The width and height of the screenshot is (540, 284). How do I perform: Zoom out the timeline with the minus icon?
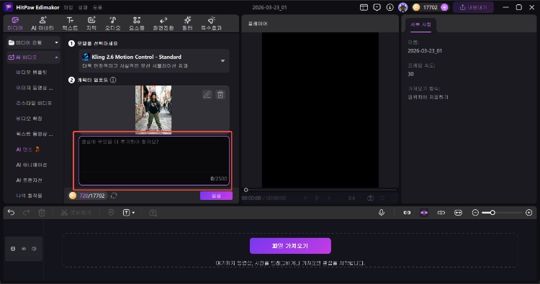point(475,213)
